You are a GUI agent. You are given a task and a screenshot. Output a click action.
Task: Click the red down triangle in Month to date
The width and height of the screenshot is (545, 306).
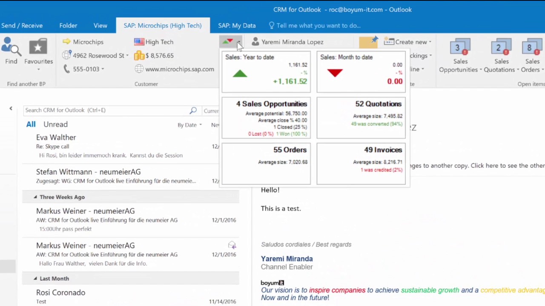pyautogui.click(x=335, y=73)
